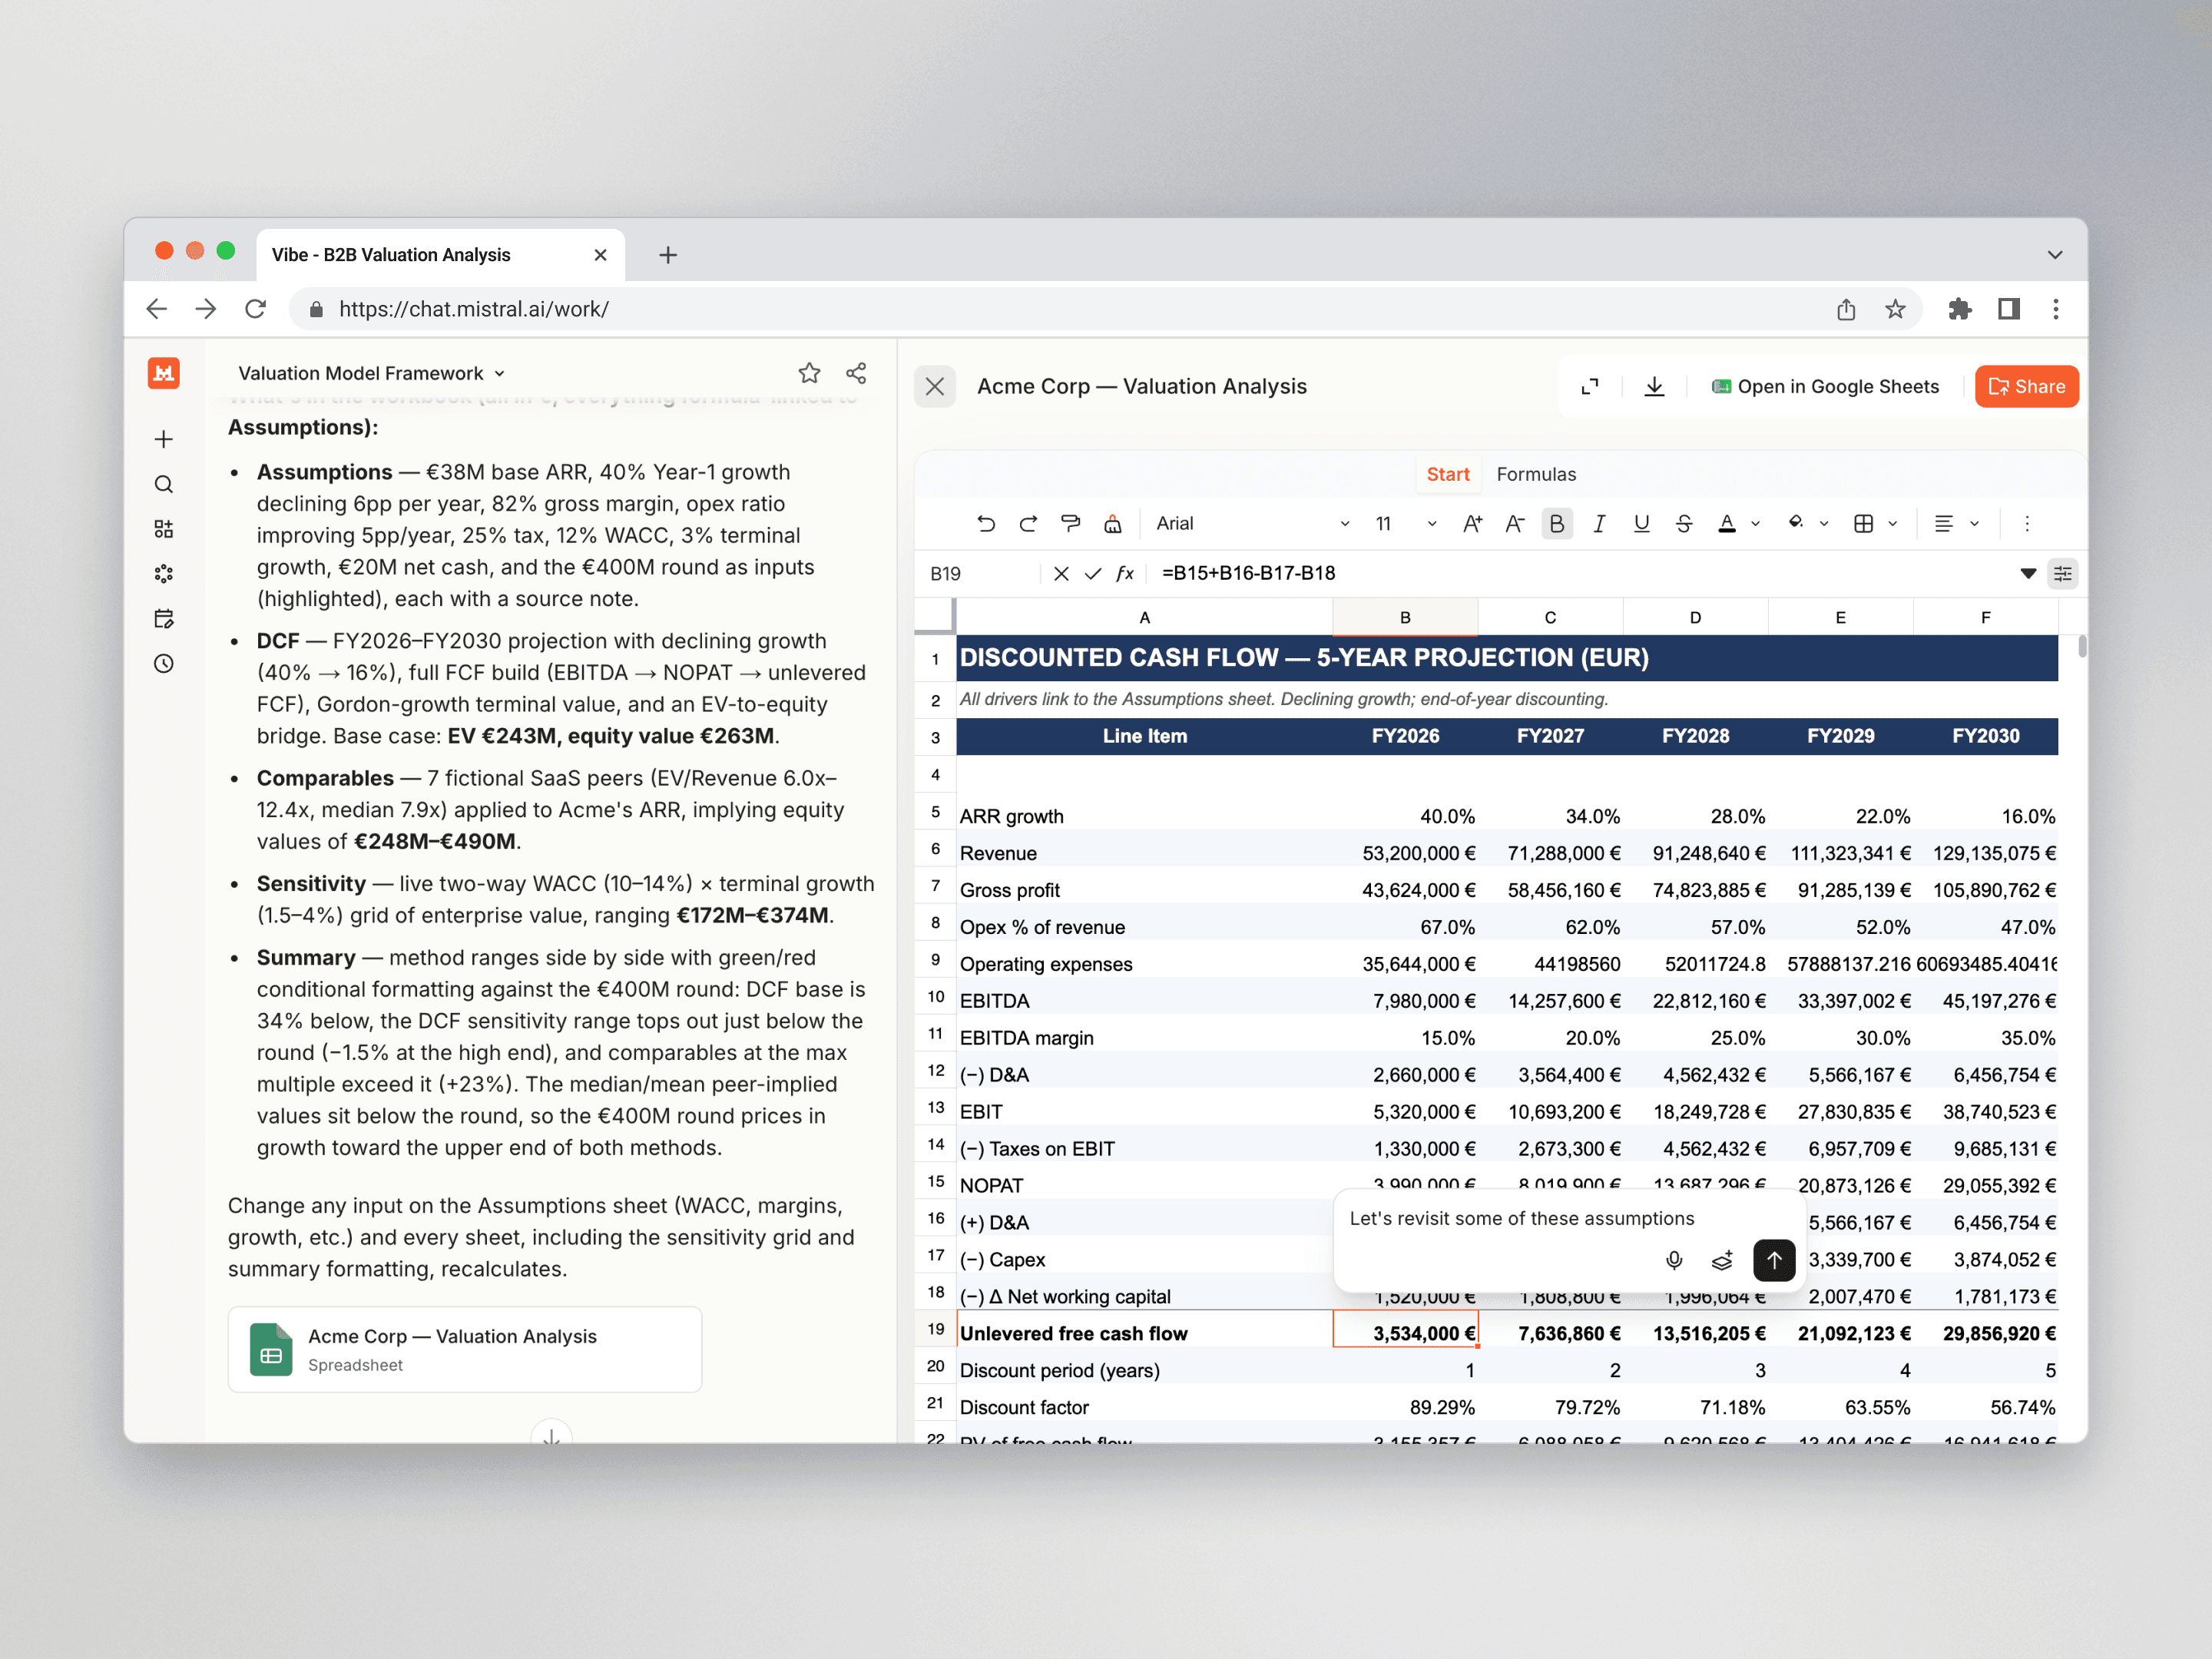Open the Acme Corp spreadsheet attachment card
The image size is (2212, 1659).
point(465,1349)
